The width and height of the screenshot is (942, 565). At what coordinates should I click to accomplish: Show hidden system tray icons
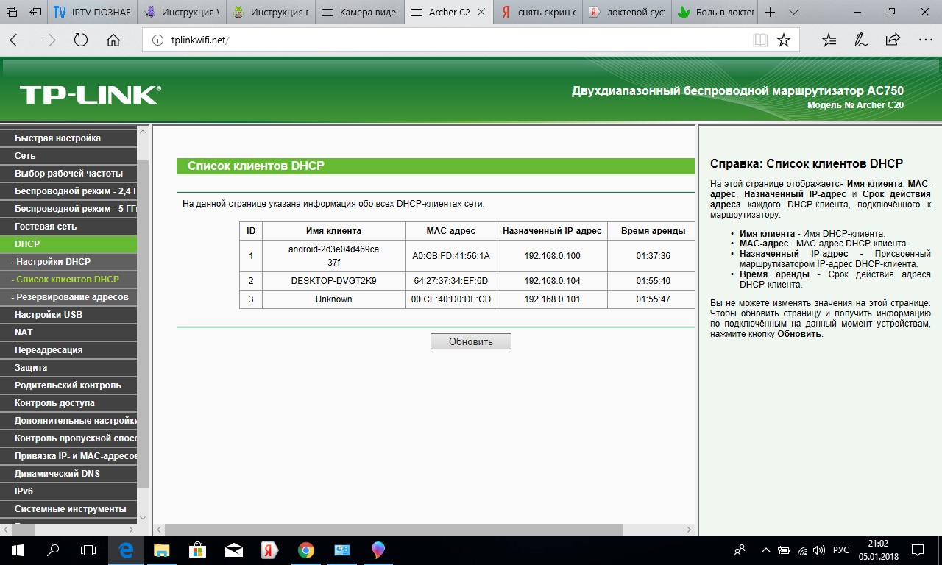tap(765, 550)
